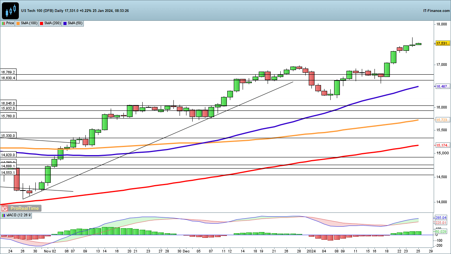
Task: Click the SMA (200) legend label
Action: pyautogui.click(x=53, y=23)
